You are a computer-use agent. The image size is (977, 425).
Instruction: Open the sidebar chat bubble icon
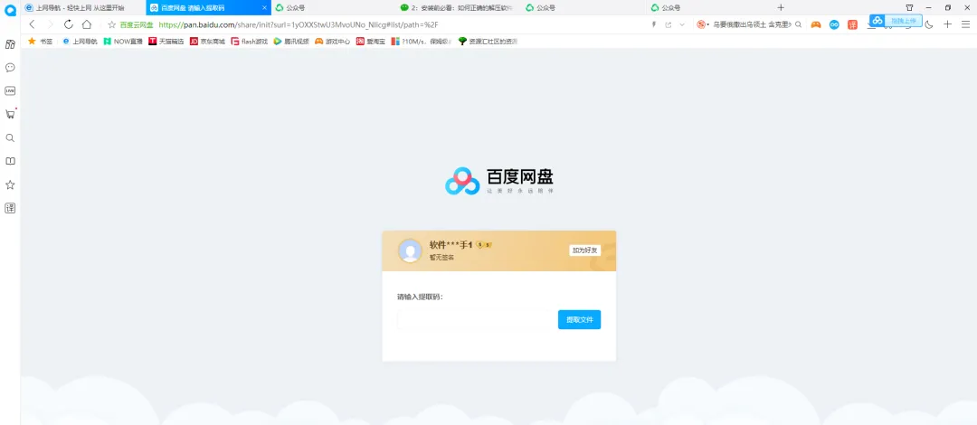coord(10,67)
